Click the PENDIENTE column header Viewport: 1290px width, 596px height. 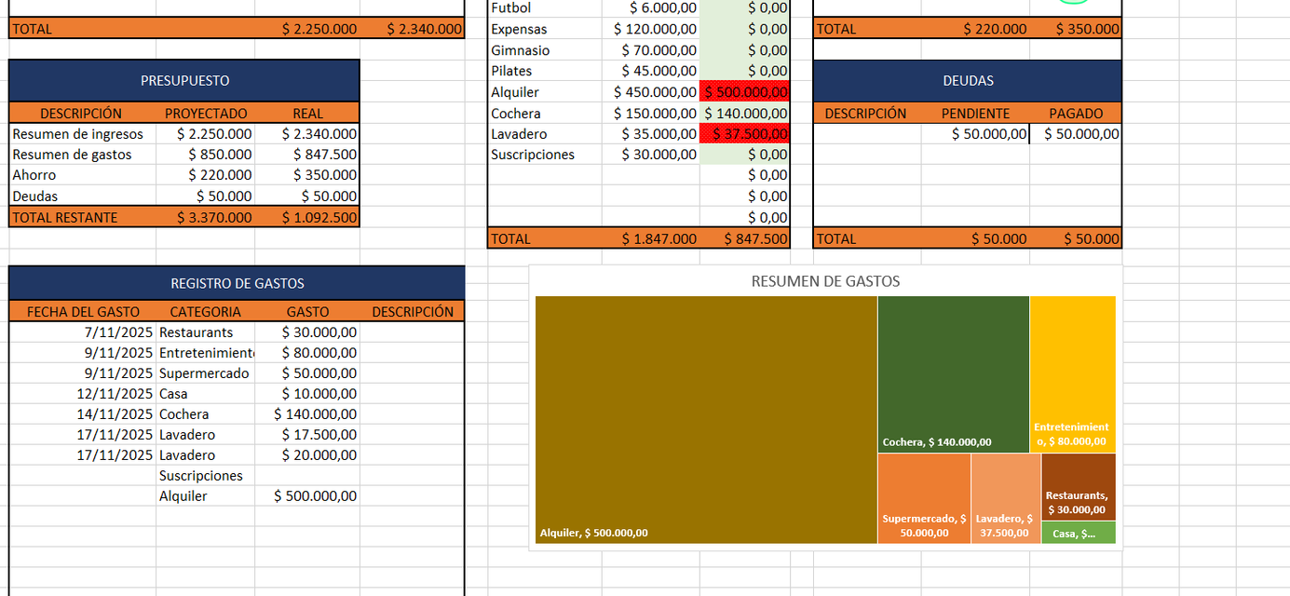click(975, 114)
